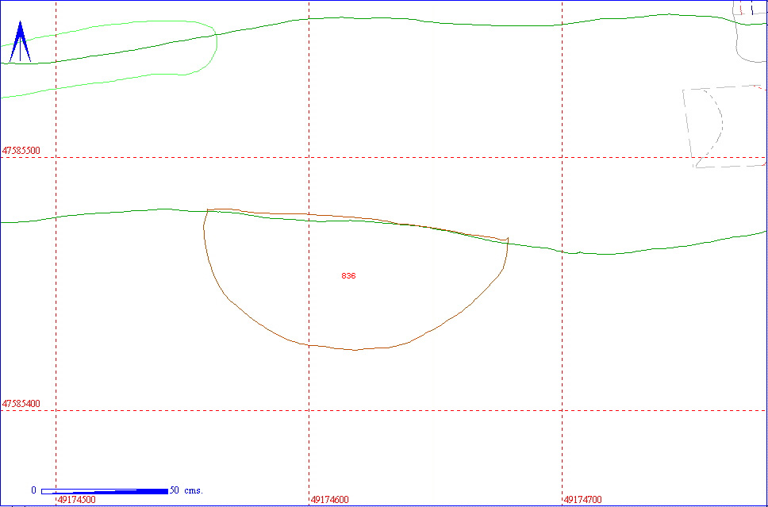Click the blue scale bar graphic

coord(105,491)
